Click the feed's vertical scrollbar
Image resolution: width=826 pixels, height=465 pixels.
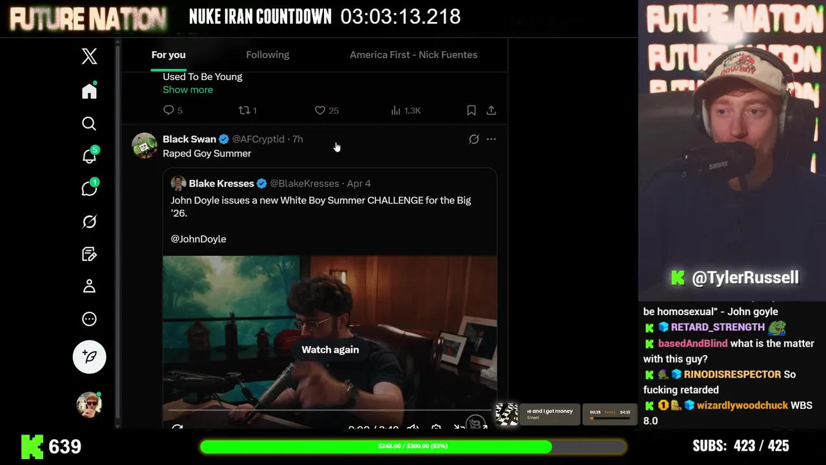(117, 232)
